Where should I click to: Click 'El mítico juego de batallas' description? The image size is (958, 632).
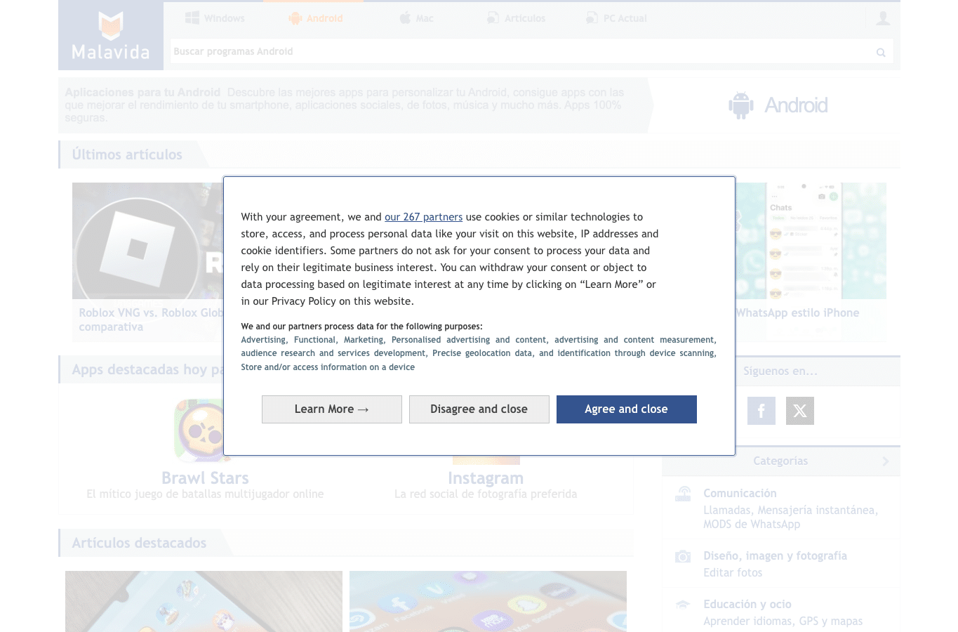pyautogui.click(x=205, y=494)
